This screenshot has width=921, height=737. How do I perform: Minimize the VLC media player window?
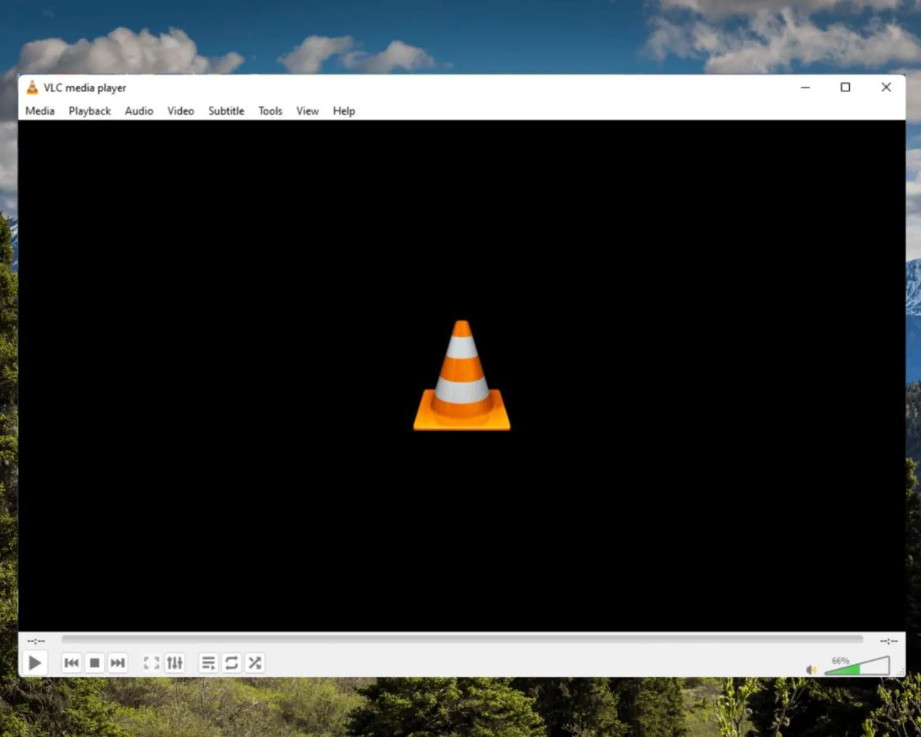[x=805, y=87]
